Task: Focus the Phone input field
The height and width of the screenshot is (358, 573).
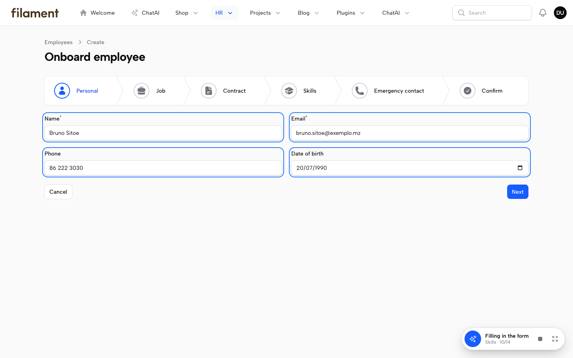Action: pyautogui.click(x=163, y=168)
